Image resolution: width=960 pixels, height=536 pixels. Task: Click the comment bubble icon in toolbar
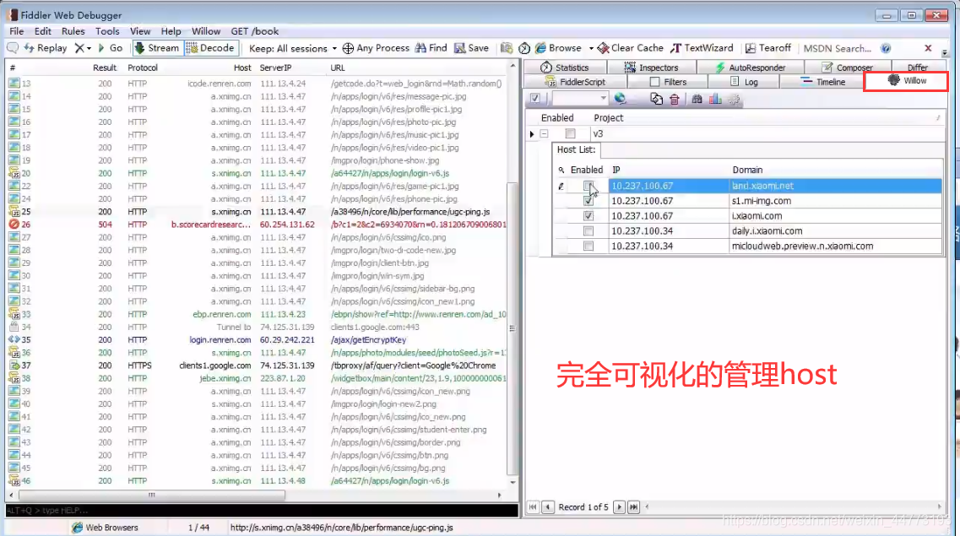[13, 48]
